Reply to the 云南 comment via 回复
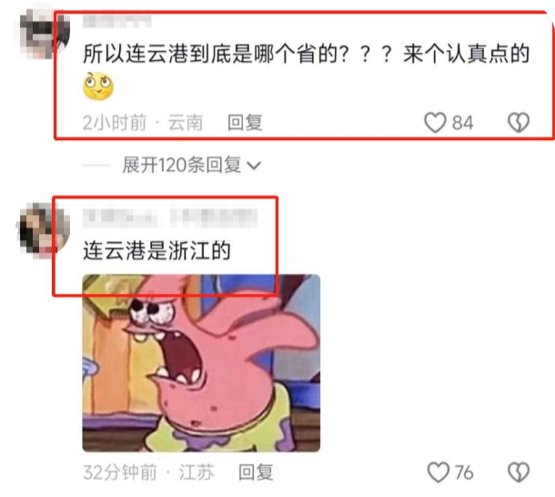The image size is (555, 497). tap(245, 123)
